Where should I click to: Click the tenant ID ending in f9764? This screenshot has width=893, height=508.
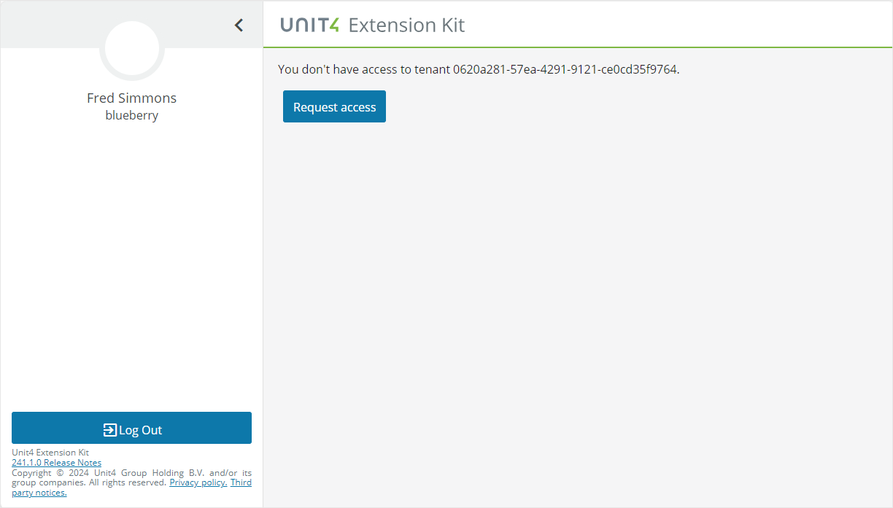coord(566,69)
